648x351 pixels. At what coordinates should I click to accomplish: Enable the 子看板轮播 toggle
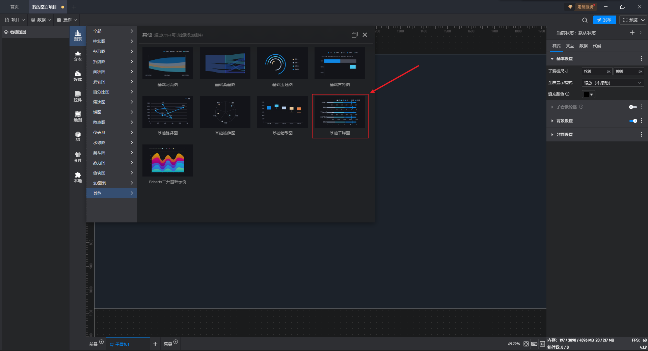pyautogui.click(x=633, y=107)
